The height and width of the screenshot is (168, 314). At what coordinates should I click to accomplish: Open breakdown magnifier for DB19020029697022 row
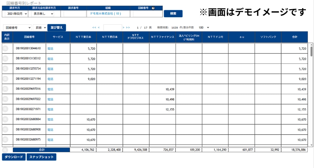[5, 99]
